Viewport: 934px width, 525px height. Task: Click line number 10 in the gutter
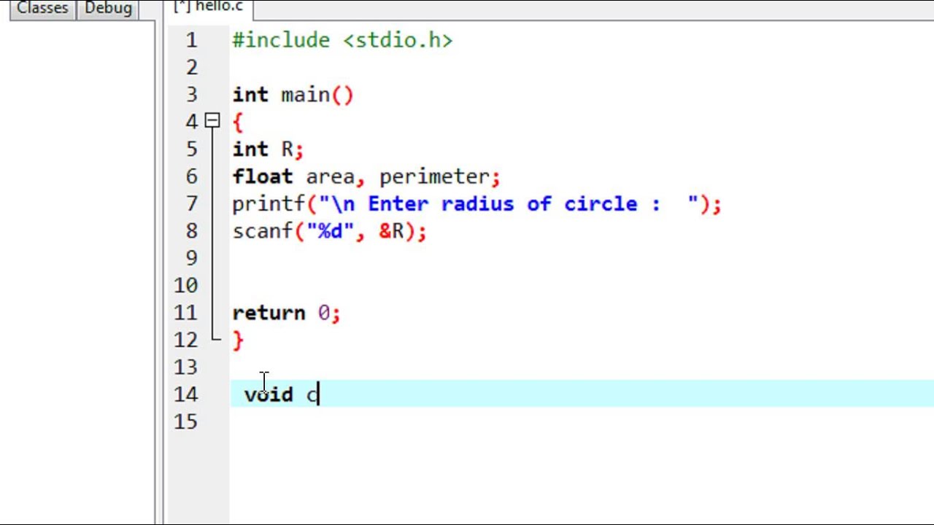(186, 286)
